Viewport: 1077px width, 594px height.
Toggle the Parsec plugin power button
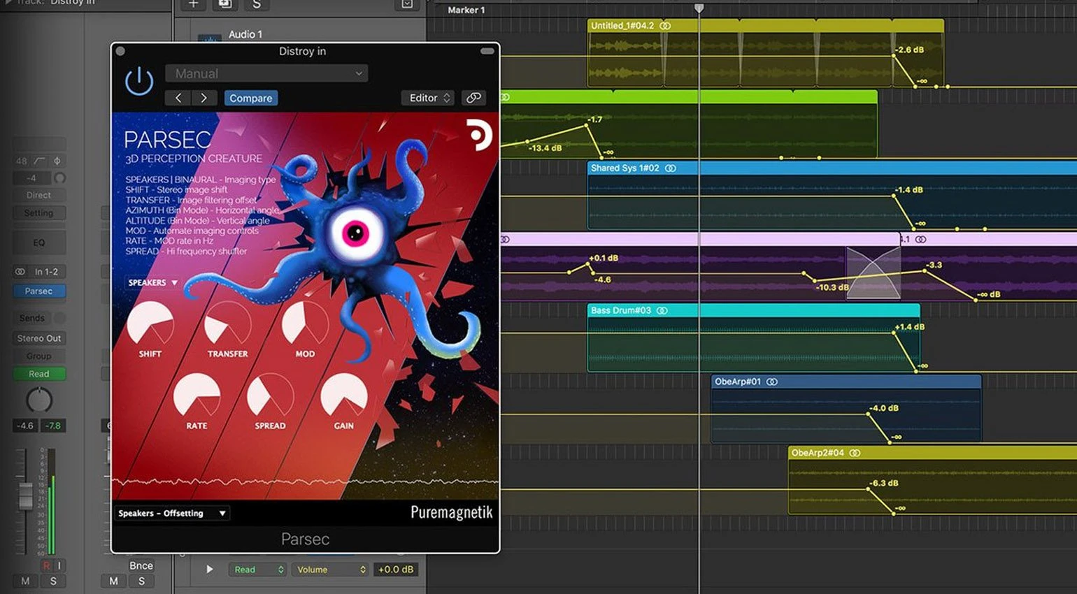(x=139, y=81)
